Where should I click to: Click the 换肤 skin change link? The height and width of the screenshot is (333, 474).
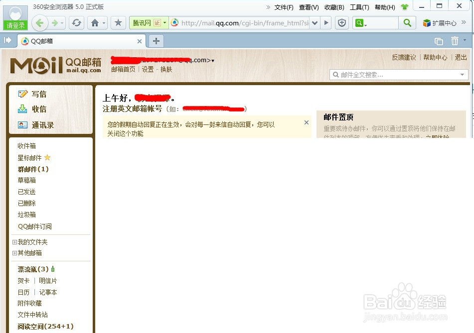pyautogui.click(x=166, y=70)
